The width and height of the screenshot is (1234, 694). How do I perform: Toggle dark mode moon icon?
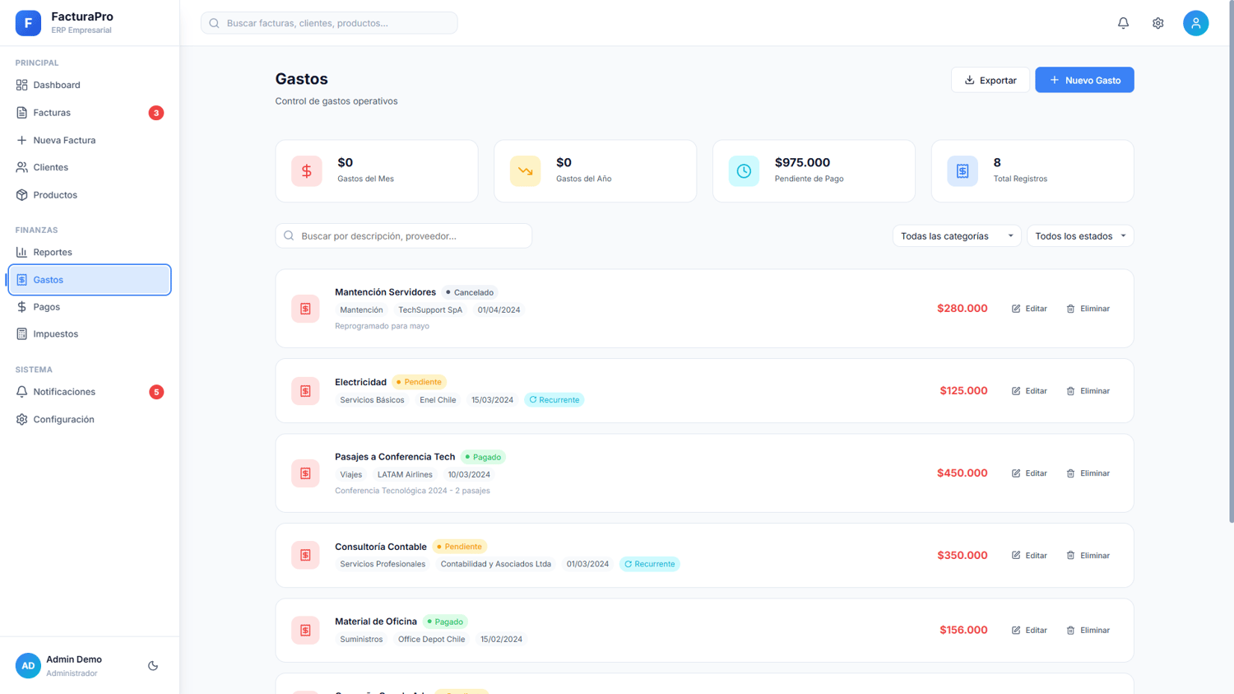point(153,665)
